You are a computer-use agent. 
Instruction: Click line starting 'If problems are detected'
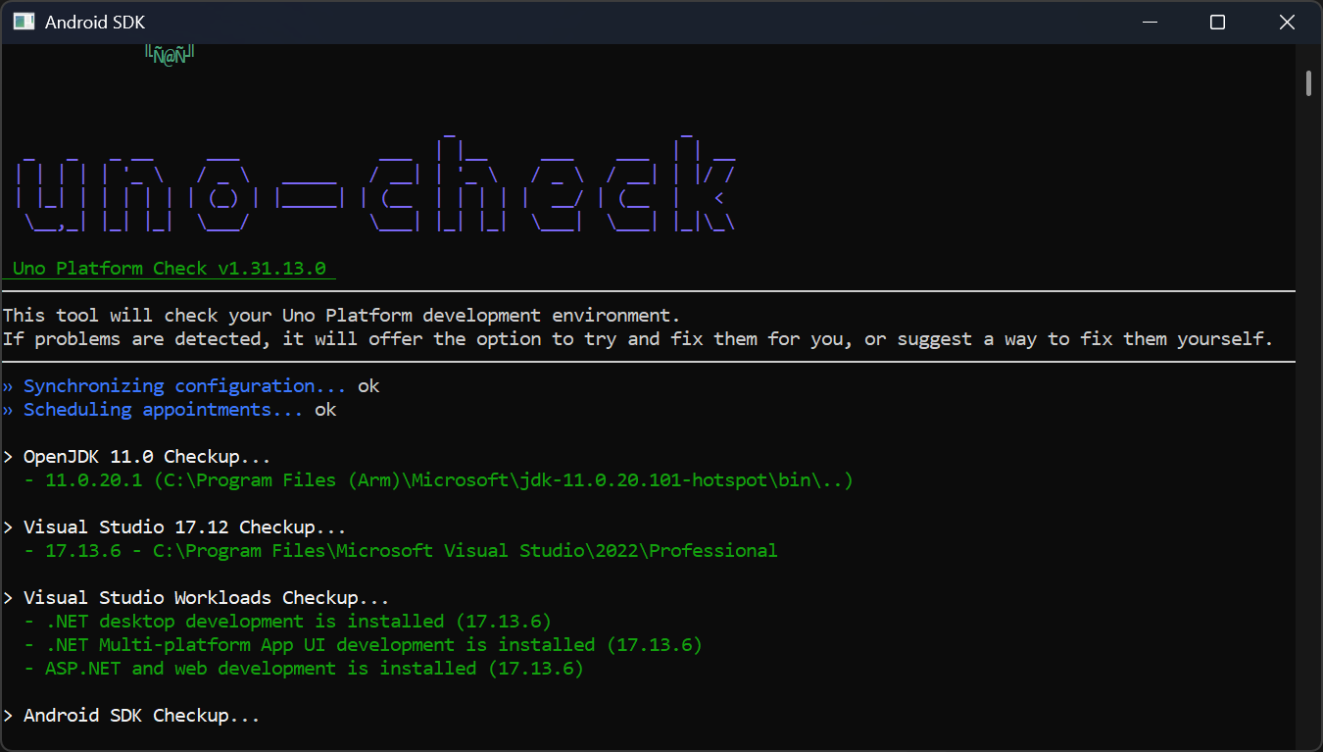pyautogui.click(x=638, y=339)
